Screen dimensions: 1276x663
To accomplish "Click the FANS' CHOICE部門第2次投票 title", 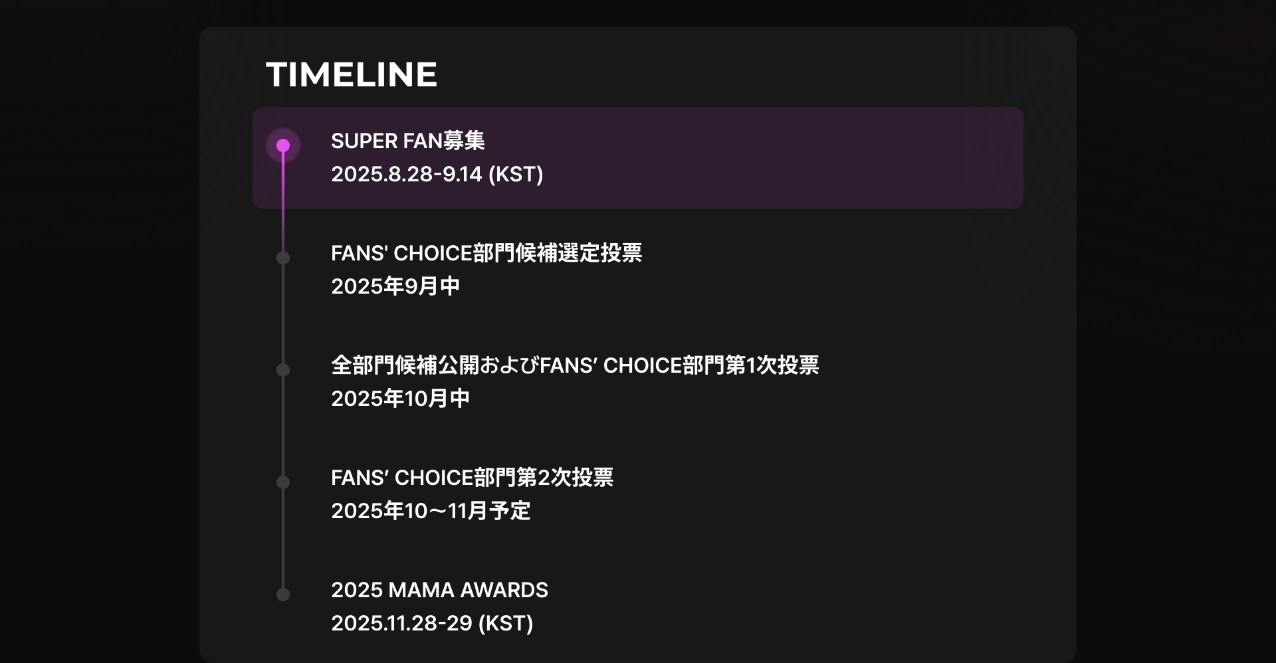I will pyautogui.click(x=472, y=478).
